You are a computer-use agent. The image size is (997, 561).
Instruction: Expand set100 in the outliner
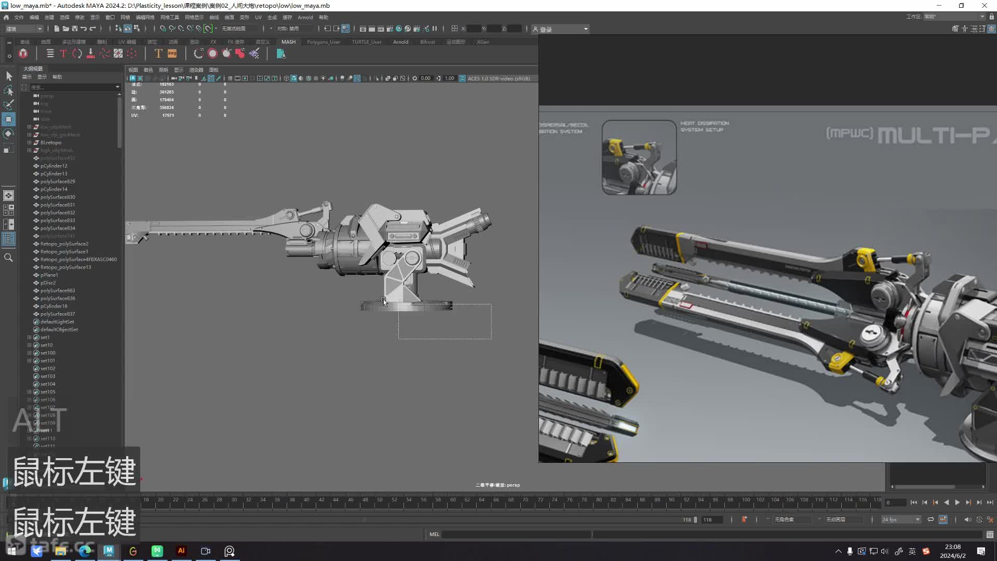(30, 353)
